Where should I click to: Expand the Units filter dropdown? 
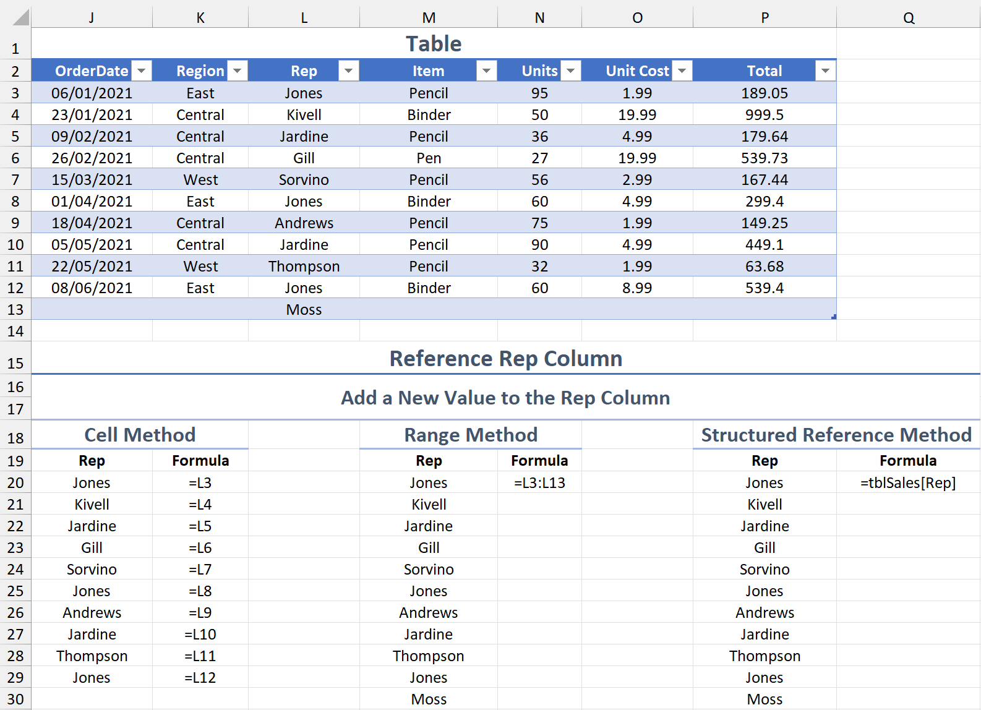click(x=571, y=71)
